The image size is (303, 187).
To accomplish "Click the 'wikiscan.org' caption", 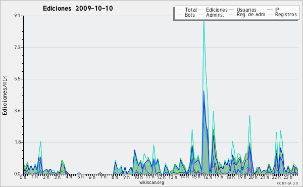I will coord(151,182).
